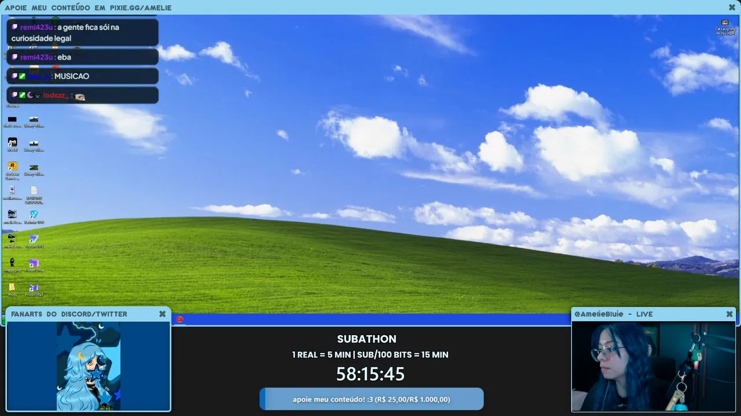This screenshot has width=741, height=416.
Task: Click the "@AmelieBluie - LIVE" panel title
Action: tap(613, 314)
